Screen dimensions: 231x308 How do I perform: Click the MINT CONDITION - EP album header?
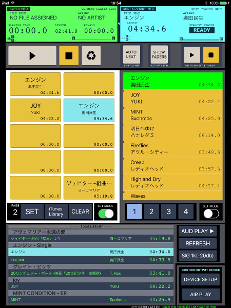(91, 293)
